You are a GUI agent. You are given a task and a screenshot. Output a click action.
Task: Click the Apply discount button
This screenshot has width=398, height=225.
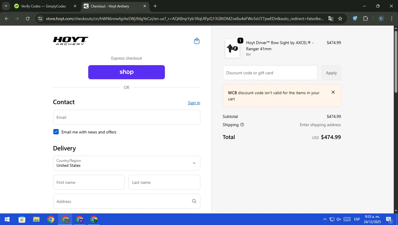[x=331, y=73]
